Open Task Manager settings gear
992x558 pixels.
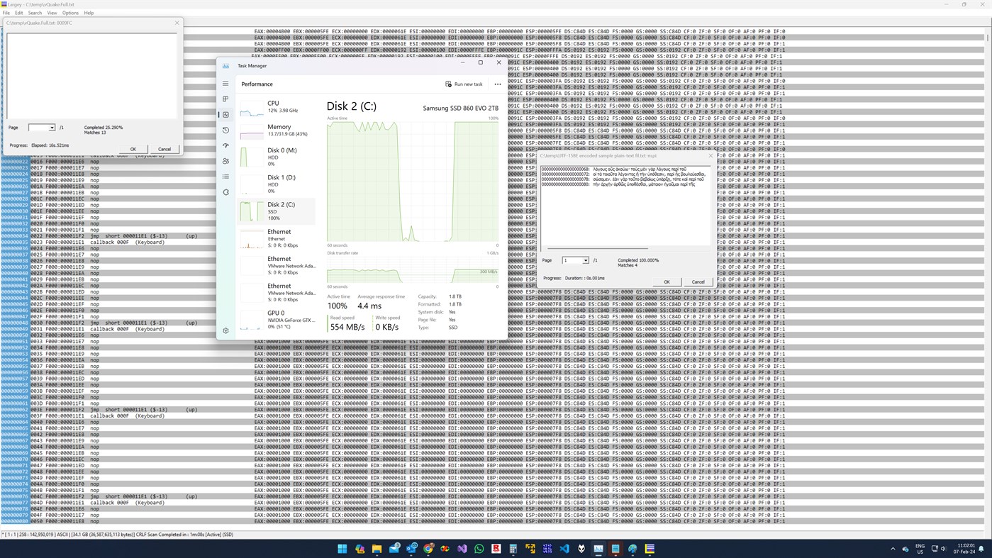coord(225,330)
